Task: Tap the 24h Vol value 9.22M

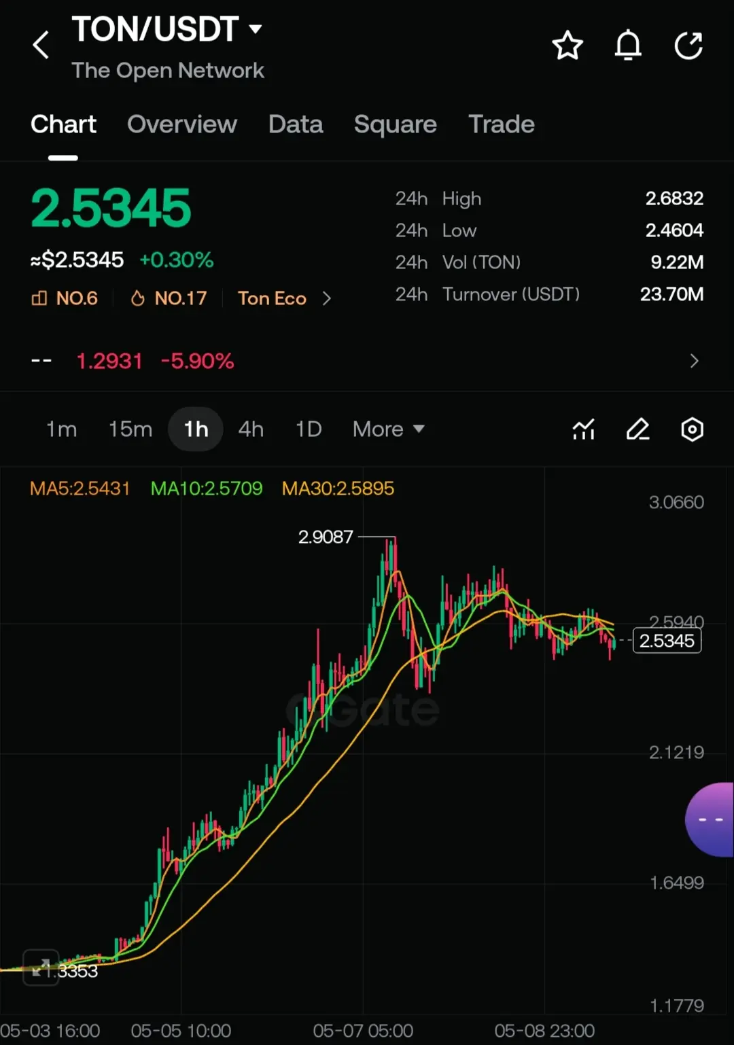Action: click(677, 262)
